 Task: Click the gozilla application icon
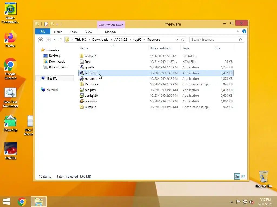[81, 67]
